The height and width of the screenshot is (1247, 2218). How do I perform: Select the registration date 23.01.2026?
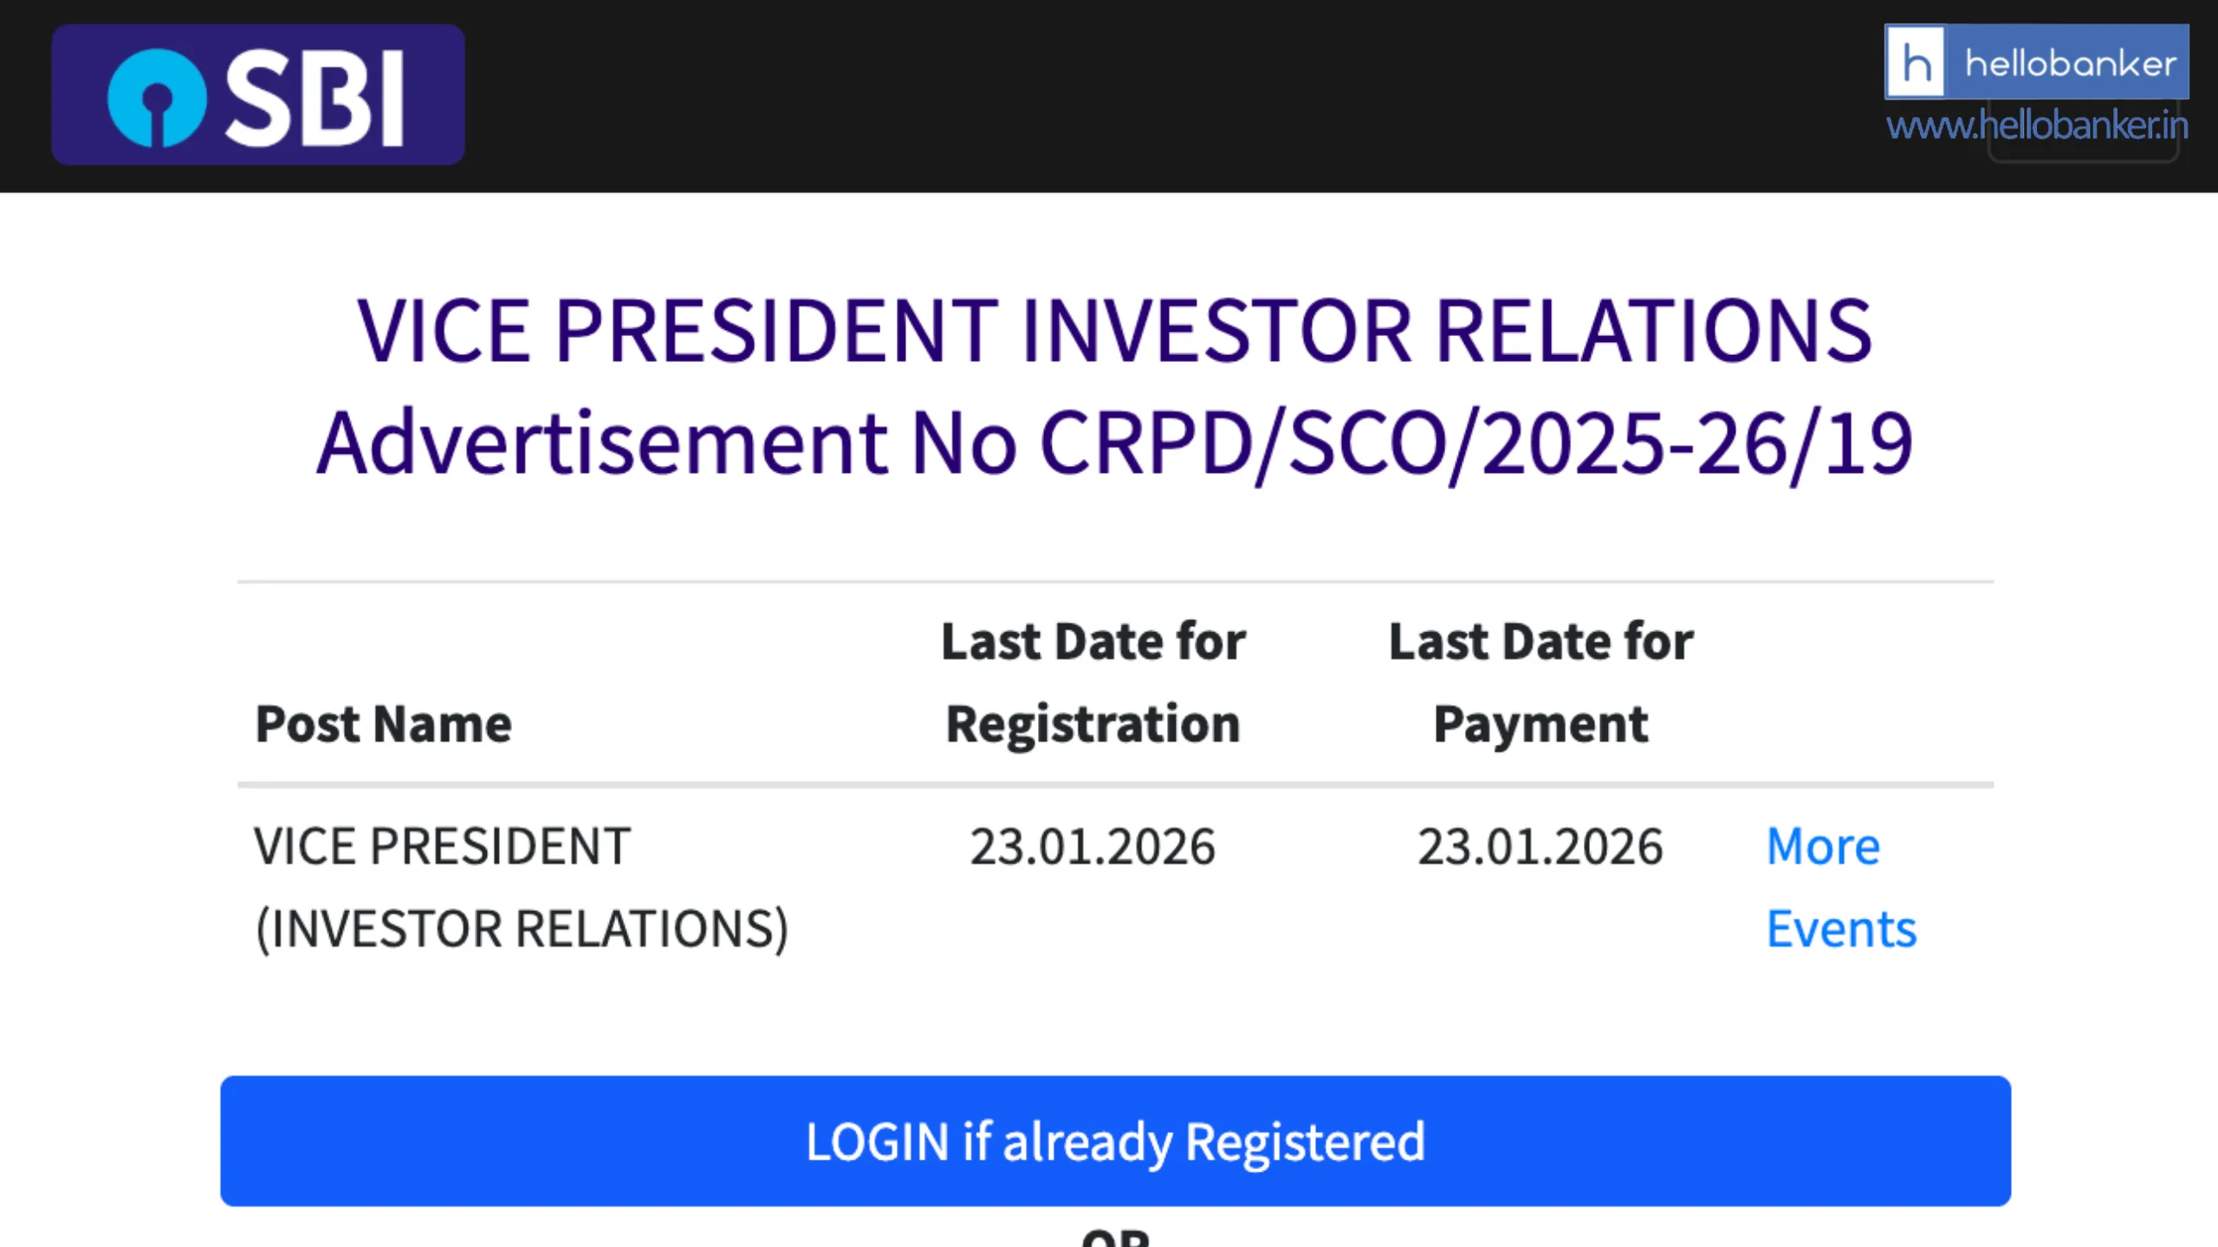(1093, 847)
